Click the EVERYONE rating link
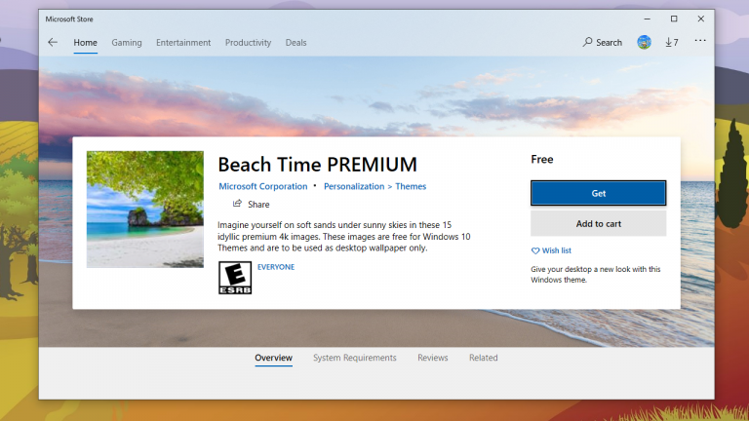 (276, 267)
